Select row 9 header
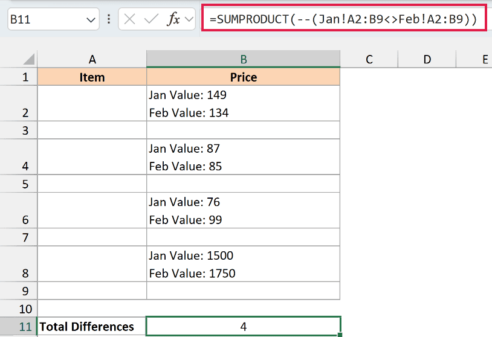Screen dimensions: 492x337 (19, 291)
